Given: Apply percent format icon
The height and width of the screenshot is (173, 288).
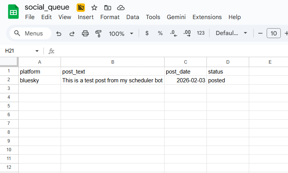Looking at the screenshot, I should tap(160, 33).
